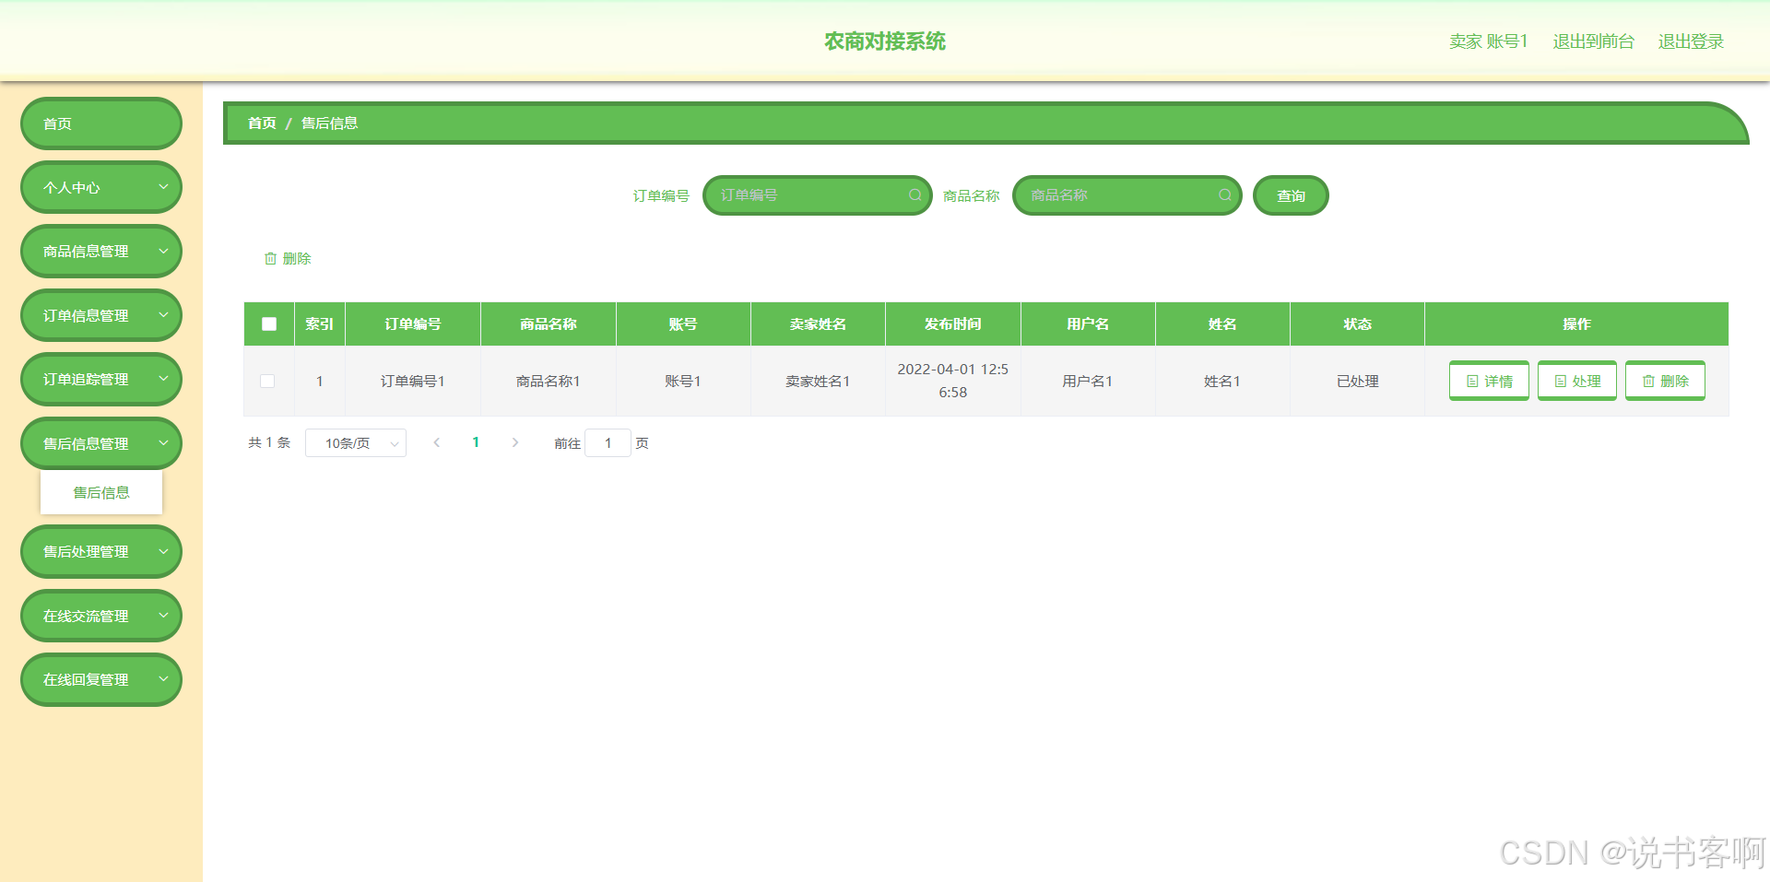Select page 1 in pagination
The image size is (1770, 882).
[476, 442]
